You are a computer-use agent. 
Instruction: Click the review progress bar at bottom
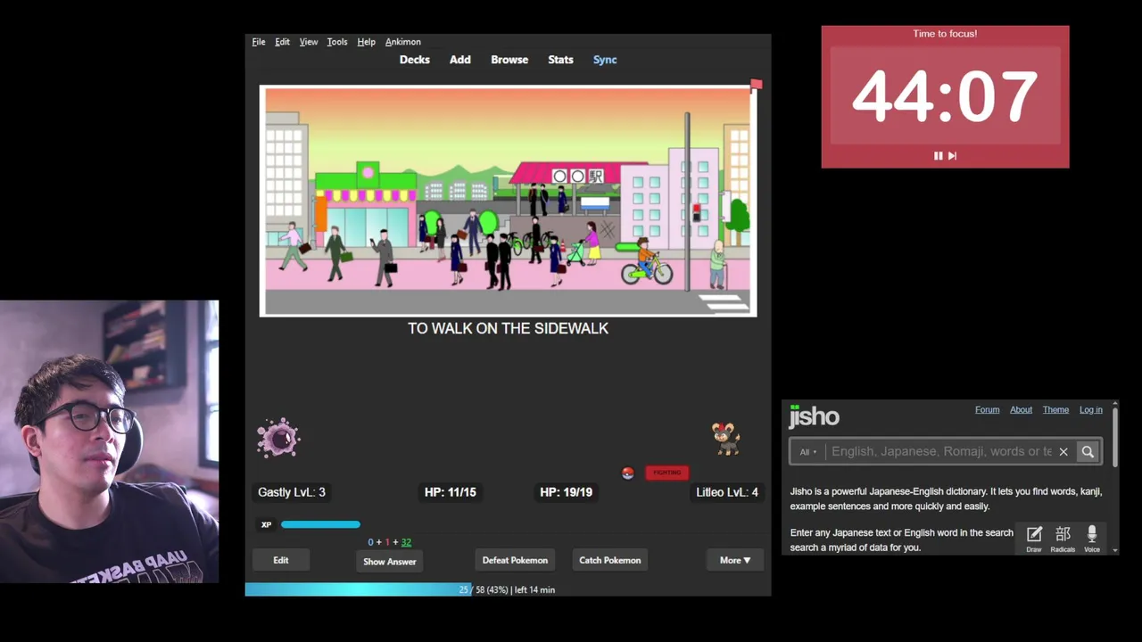(x=508, y=589)
